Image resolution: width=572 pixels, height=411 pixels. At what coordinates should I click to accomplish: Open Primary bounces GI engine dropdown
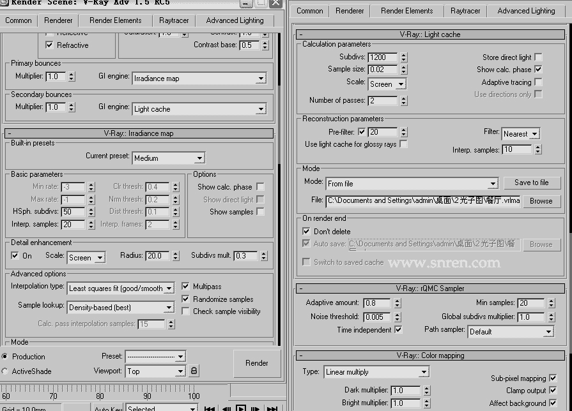199,78
